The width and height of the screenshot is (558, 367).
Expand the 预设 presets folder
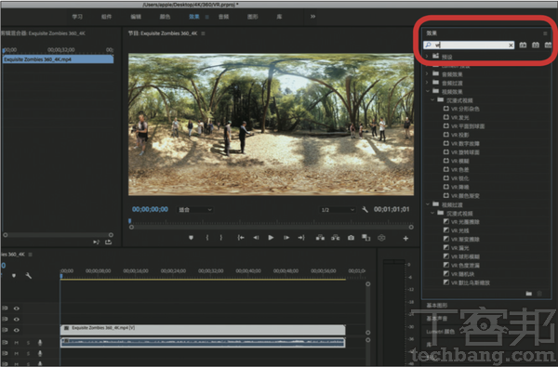[427, 56]
